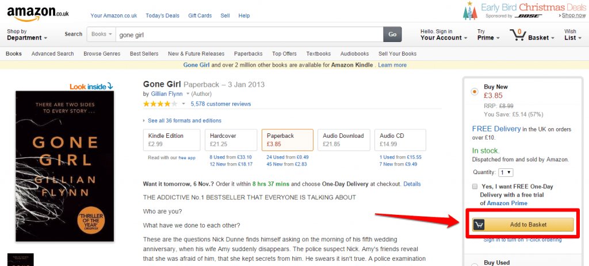Image resolution: width=589 pixels, height=266 pixels.
Task: Select the Paperback format
Action: pyautogui.click(x=288, y=140)
